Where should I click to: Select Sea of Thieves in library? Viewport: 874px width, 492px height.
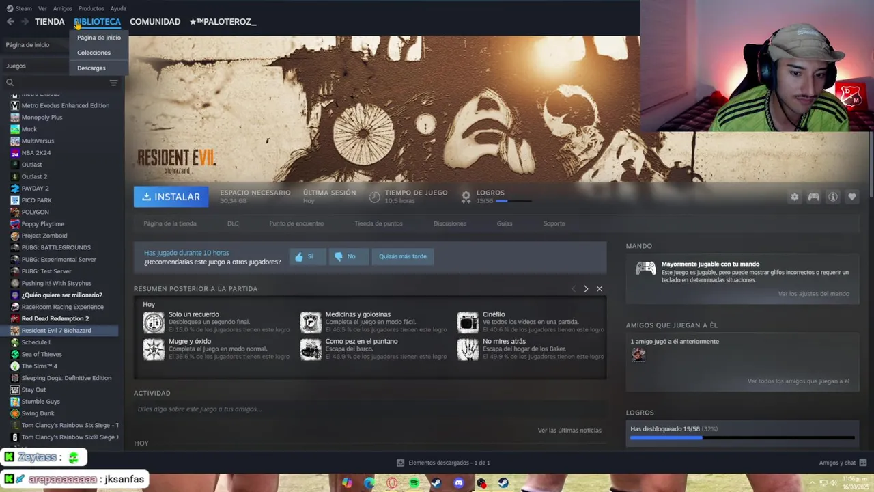60,354
